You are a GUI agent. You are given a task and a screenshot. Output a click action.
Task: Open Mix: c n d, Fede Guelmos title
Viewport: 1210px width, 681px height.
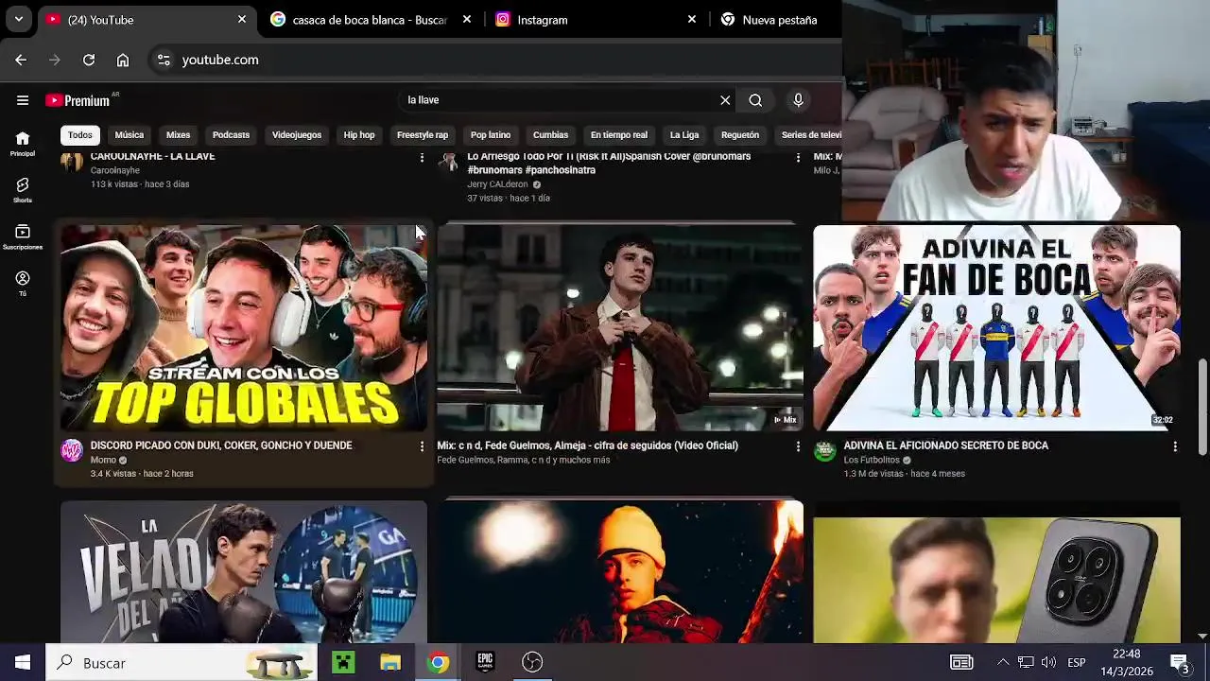click(x=587, y=445)
